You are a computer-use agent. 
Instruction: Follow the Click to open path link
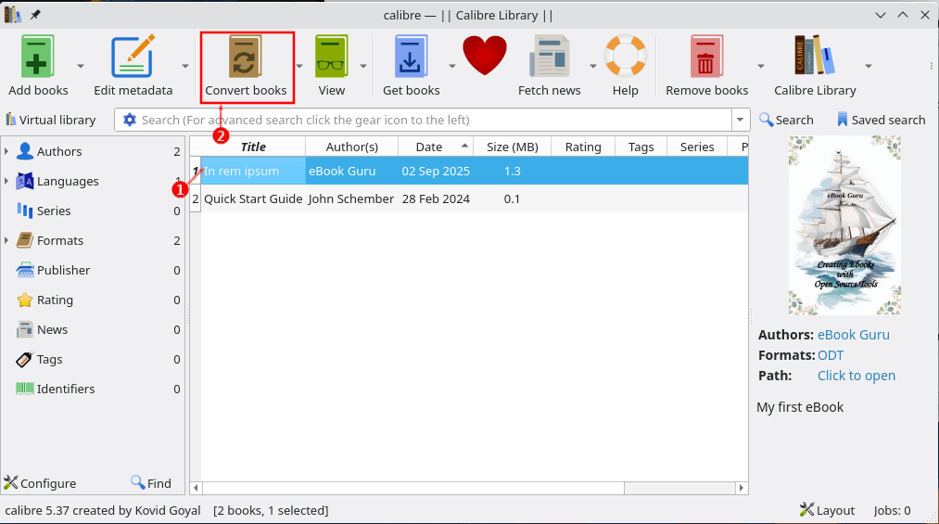[856, 376]
